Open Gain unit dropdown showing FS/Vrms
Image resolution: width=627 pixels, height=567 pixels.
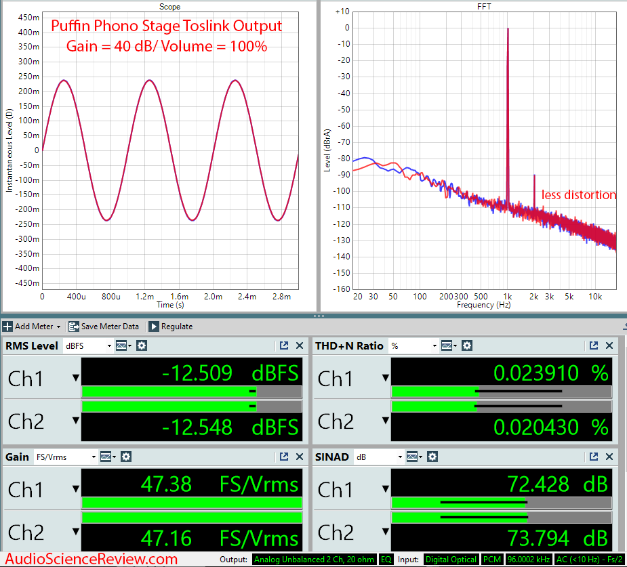[x=65, y=457]
